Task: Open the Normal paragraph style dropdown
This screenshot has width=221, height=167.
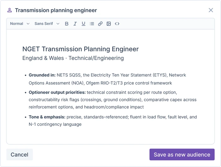Action: pos(20,24)
